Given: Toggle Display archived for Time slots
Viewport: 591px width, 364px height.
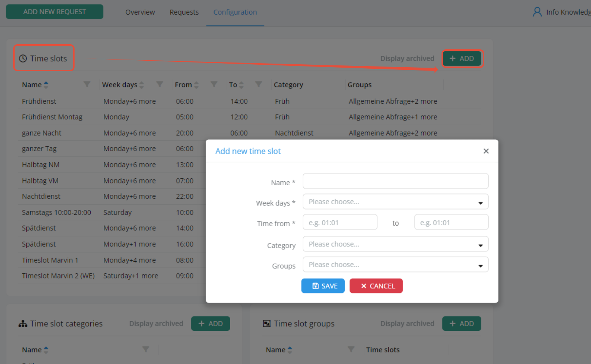Looking at the screenshot, I should coord(407,58).
